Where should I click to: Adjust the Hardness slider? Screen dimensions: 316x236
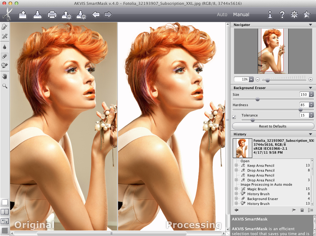click(300, 109)
